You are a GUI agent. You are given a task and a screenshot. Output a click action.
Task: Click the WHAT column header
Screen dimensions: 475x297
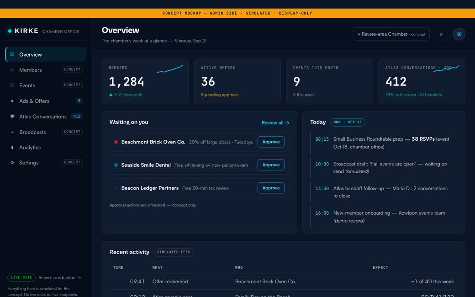coord(158,268)
